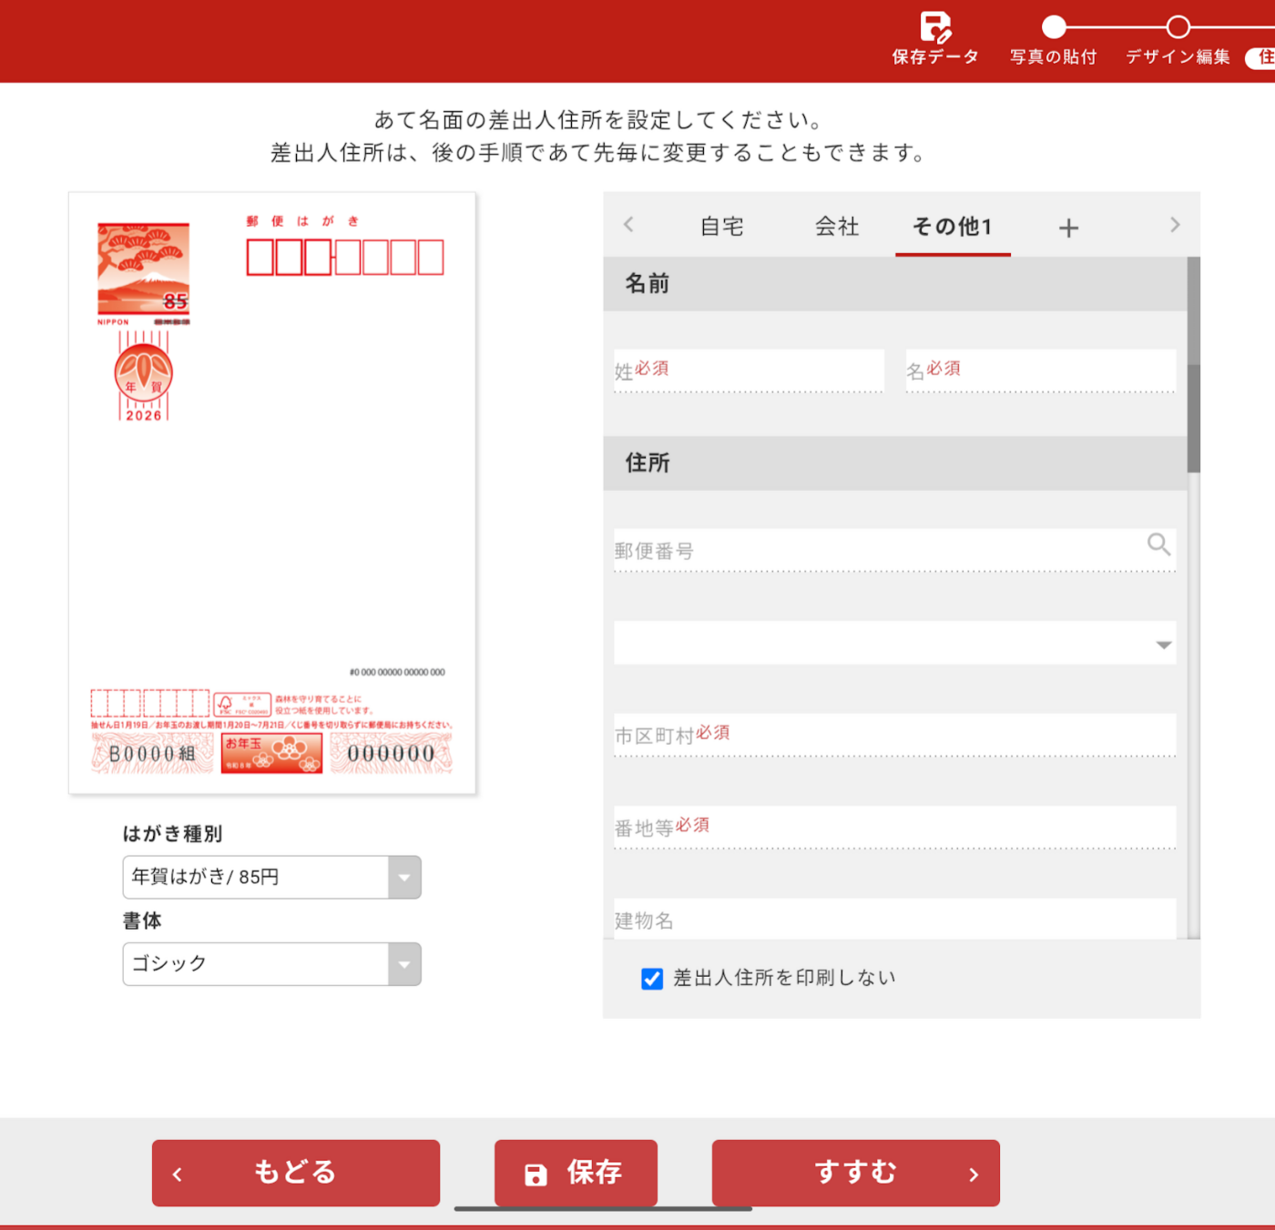Image resolution: width=1275 pixels, height=1230 pixels.
Task: Toggle the 差出人住所を印刷しない checkbox
Action: point(652,979)
